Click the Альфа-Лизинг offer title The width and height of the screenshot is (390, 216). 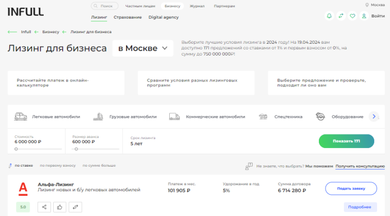click(55, 185)
